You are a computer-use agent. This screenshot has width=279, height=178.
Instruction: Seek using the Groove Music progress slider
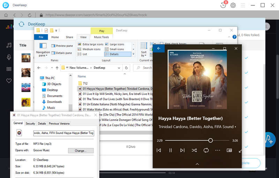[x=197, y=140]
